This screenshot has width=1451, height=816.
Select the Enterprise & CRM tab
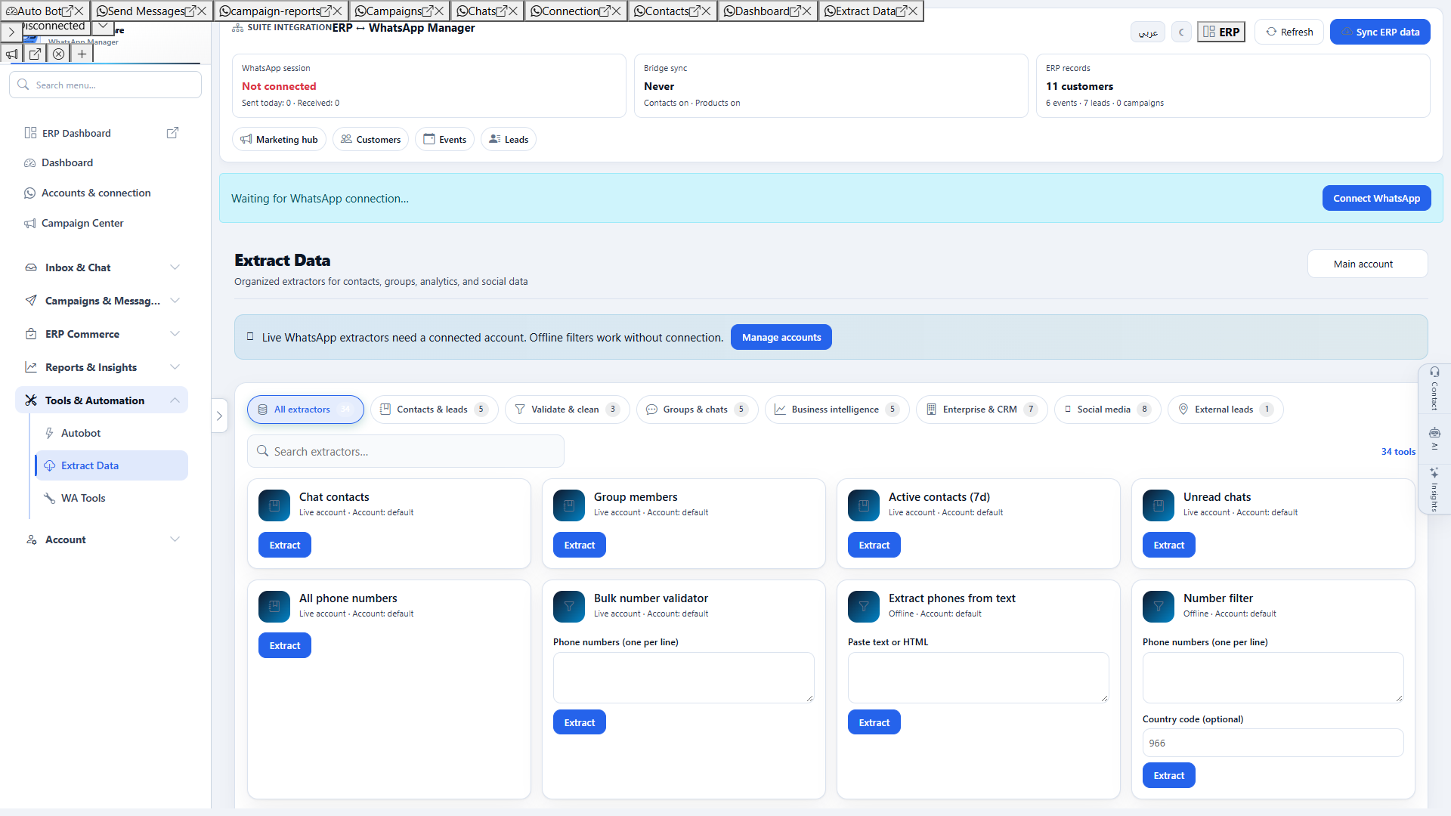(982, 410)
